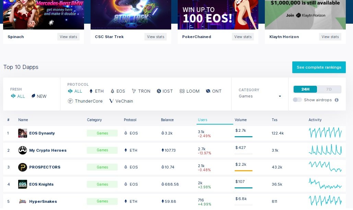The image size is (353, 210).
Task: Click the Activity column header
Action: tap(315, 120)
